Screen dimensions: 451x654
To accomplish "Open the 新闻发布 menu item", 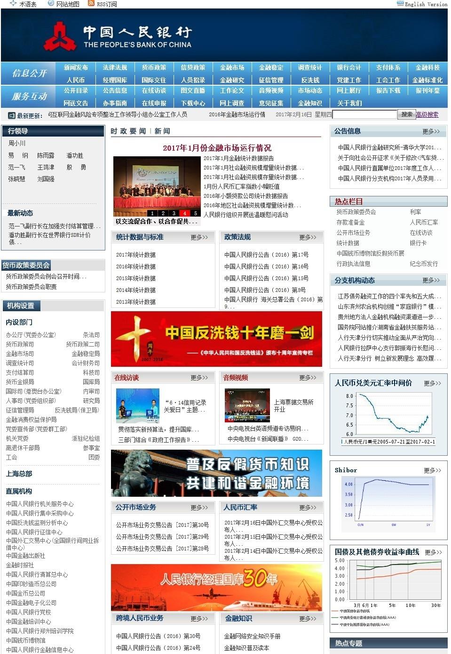I will (x=76, y=67).
